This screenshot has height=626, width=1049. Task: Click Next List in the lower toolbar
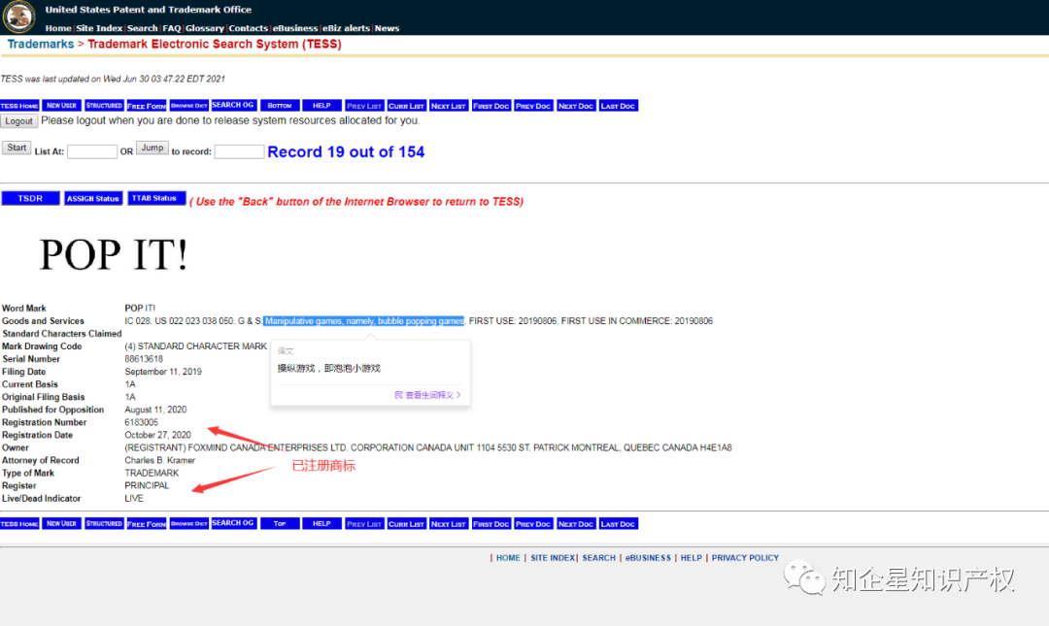(448, 524)
